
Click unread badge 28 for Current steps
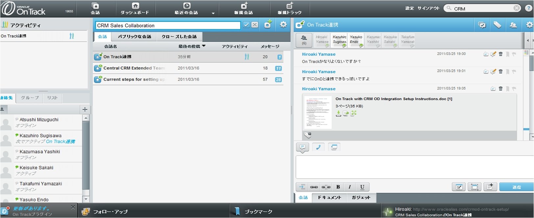click(x=278, y=79)
